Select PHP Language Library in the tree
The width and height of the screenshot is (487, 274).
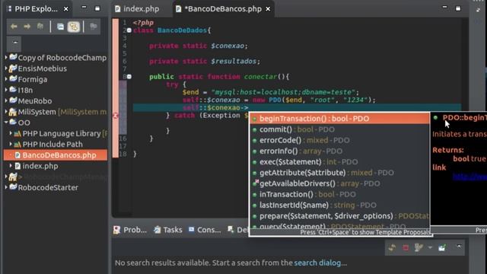click(62, 134)
